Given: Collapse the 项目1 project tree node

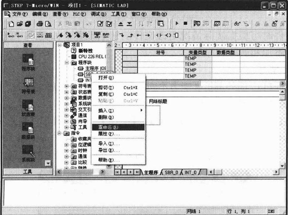Looking at the screenshot, I should click(x=59, y=45).
